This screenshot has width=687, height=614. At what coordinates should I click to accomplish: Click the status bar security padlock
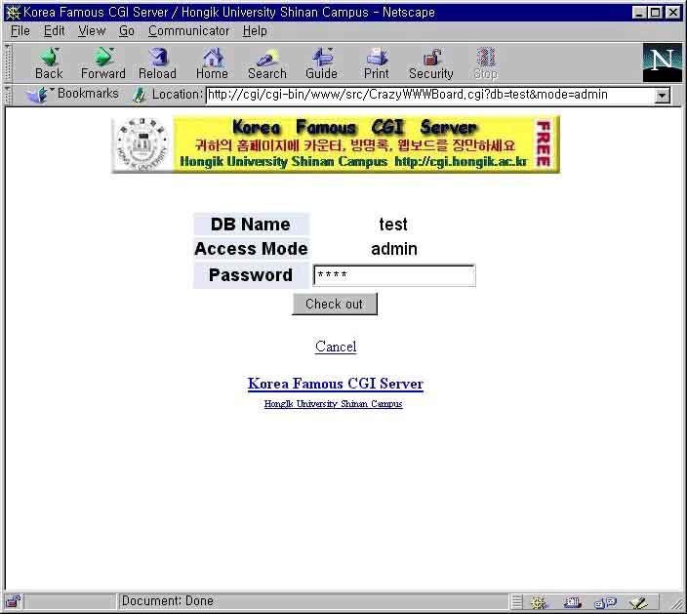click(13, 601)
